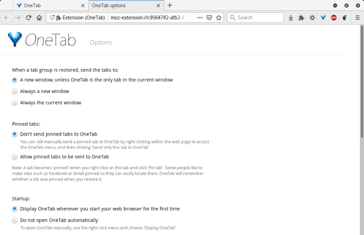Reload the current page
The image size is (364, 235).
[x=29, y=18]
